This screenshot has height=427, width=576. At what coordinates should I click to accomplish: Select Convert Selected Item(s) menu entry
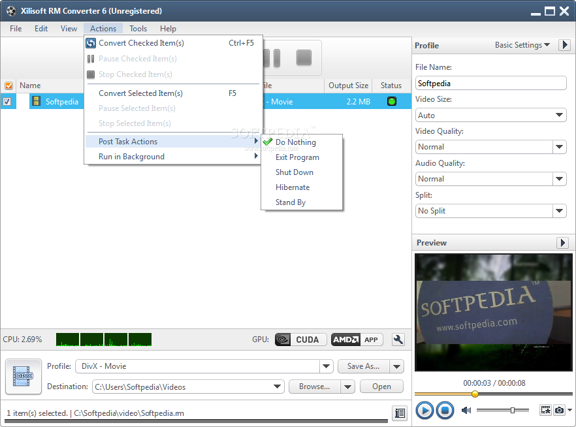coord(174,93)
